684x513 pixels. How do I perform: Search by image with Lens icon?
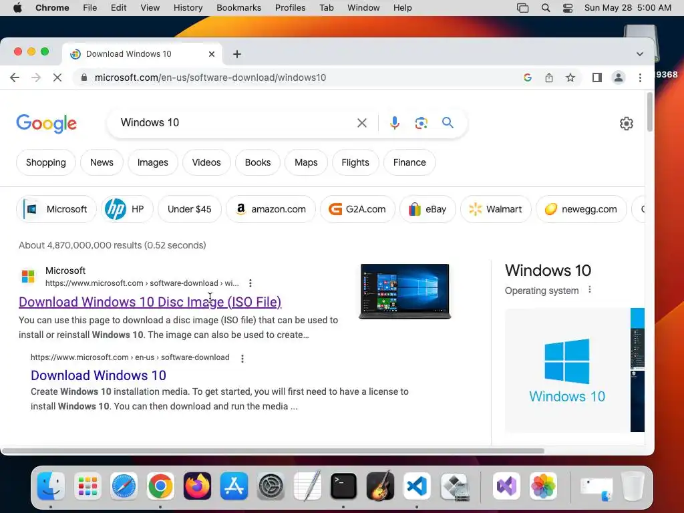tap(421, 123)
